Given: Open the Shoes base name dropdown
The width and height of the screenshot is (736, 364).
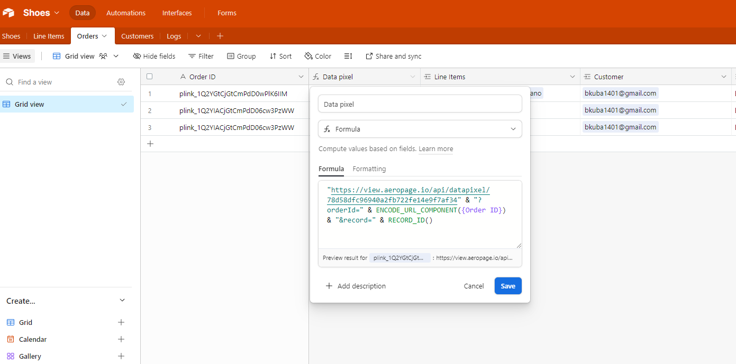Looking at the screenshot, I should point(41,13).
